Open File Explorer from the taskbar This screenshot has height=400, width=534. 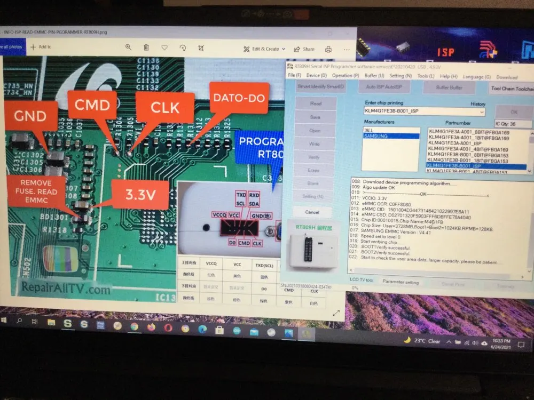(x=51, y=322)
